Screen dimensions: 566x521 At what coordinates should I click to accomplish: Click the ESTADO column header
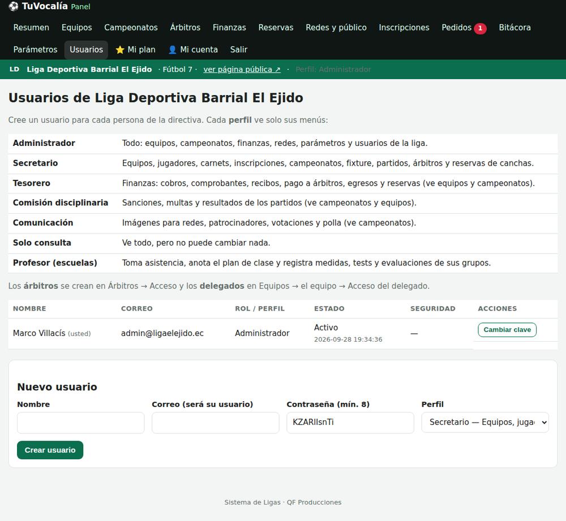329,308
